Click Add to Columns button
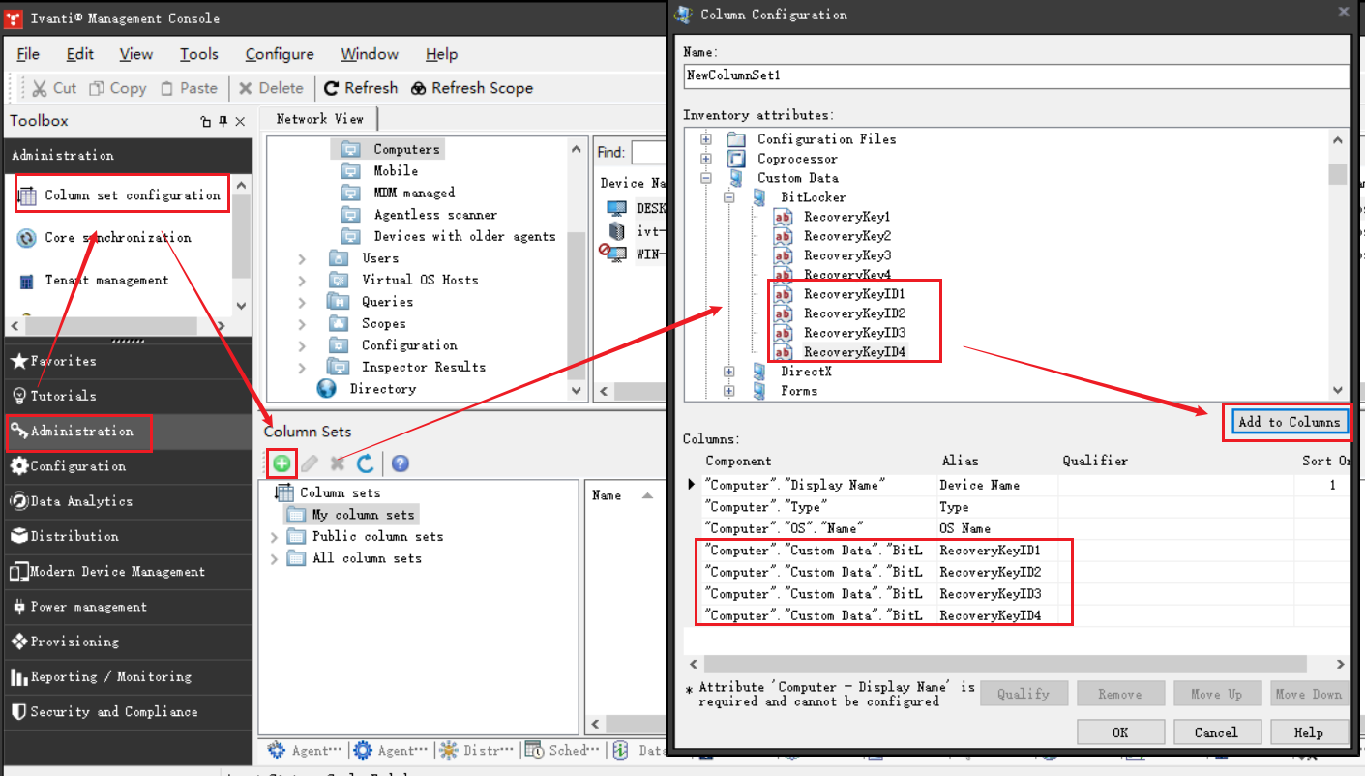 [x=1289, y=422]
